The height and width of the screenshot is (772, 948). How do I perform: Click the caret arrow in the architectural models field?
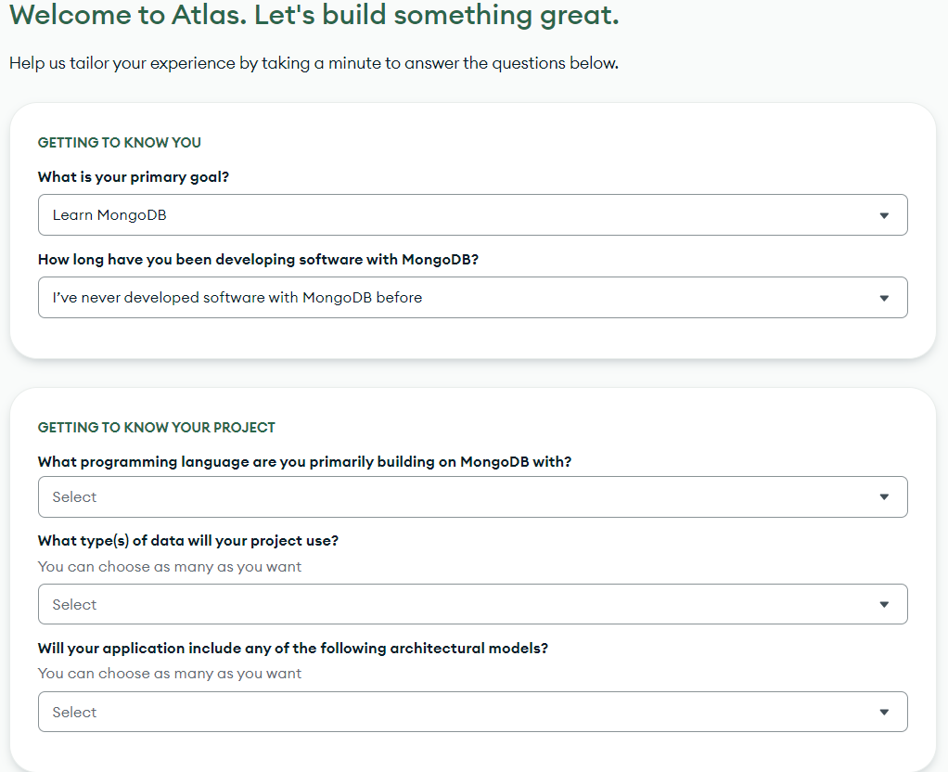884,712
